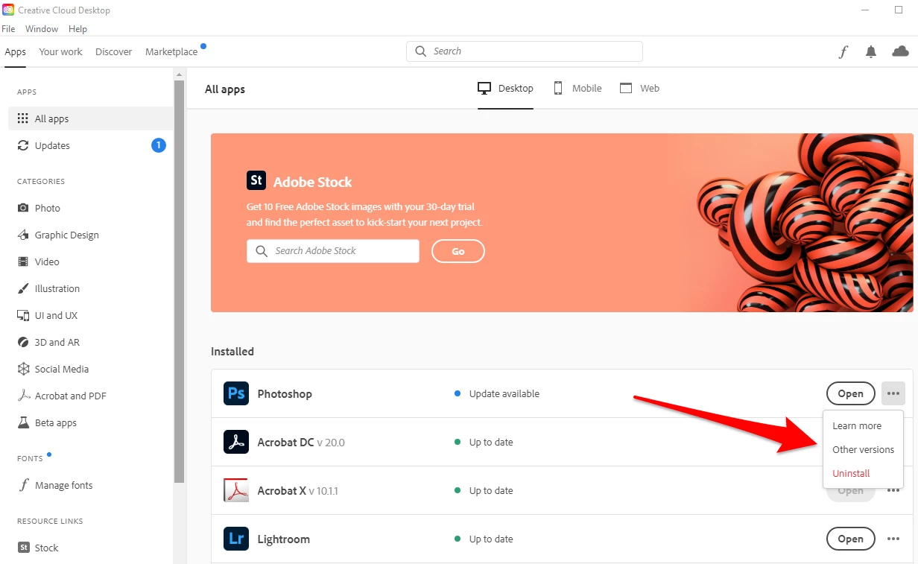Switch to the Marketplace tab
This screenshot has height=564, width=918.
(171, 52)
